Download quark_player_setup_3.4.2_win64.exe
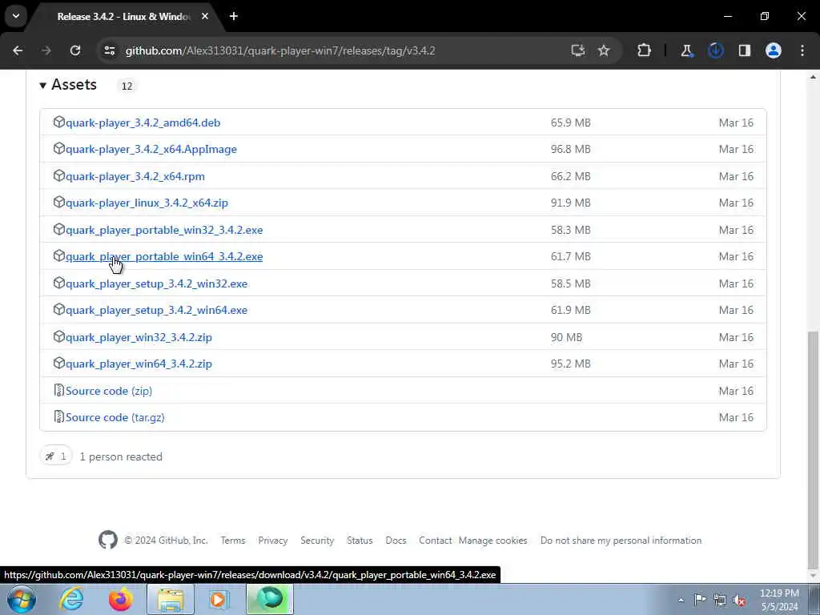Image resolution: width=820 pixels, height=615 pixels. pos(156,310)
